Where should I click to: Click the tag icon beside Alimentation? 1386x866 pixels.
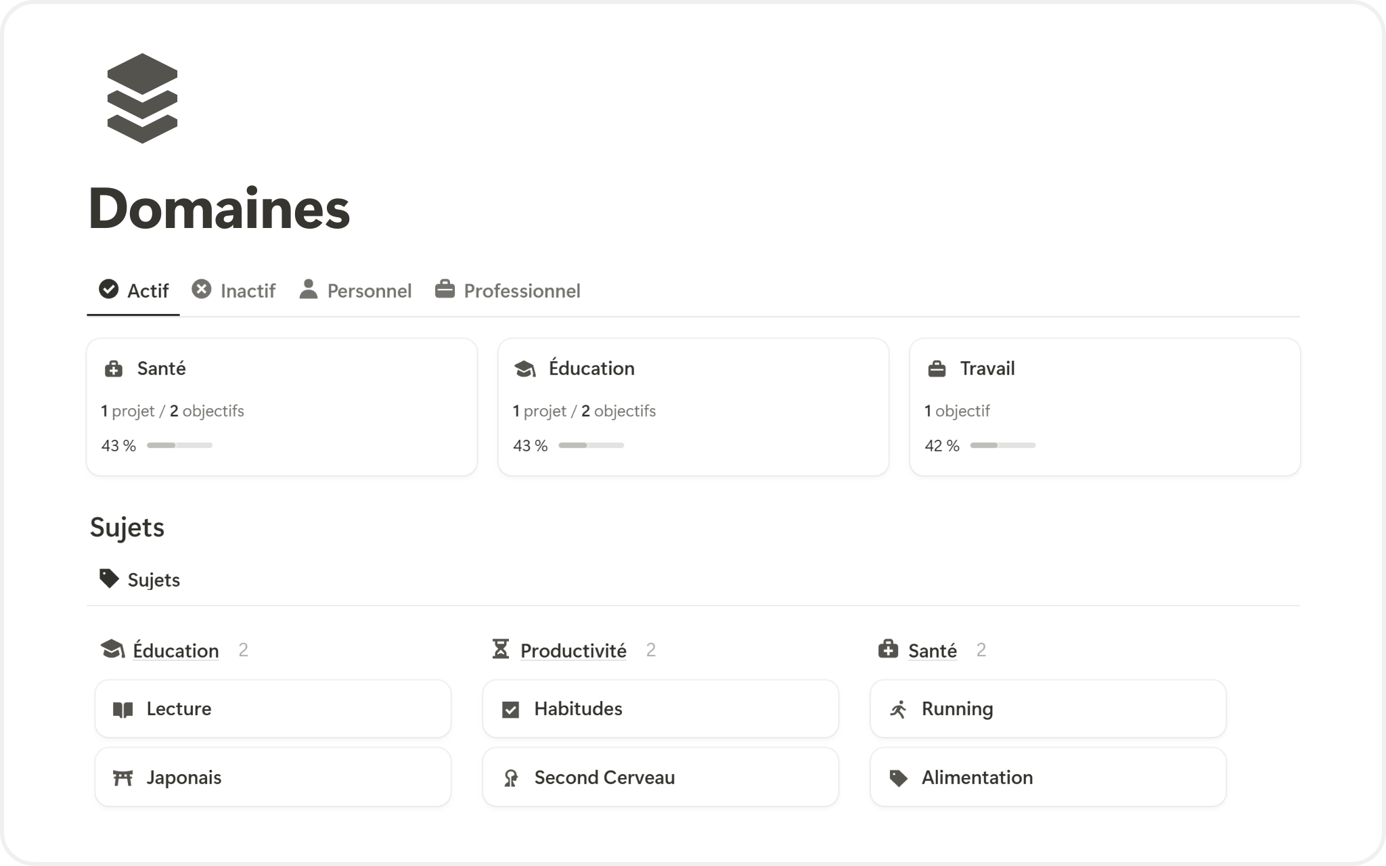pos(898,778)
